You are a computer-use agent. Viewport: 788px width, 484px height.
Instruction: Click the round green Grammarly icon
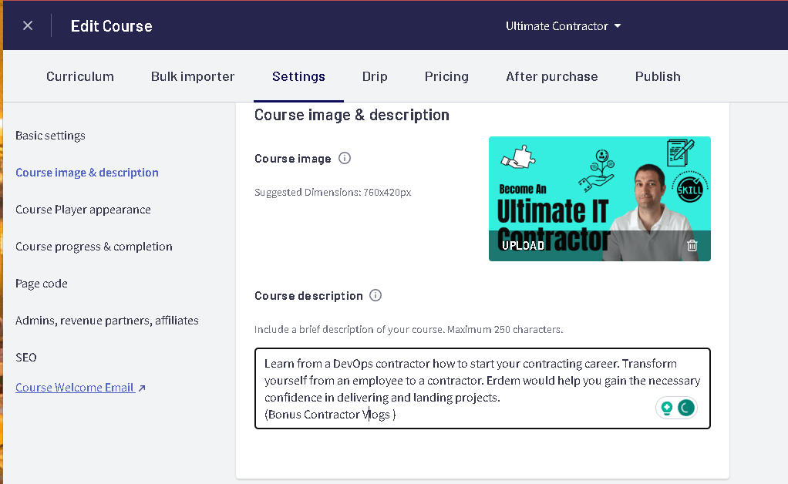[686, 408]
